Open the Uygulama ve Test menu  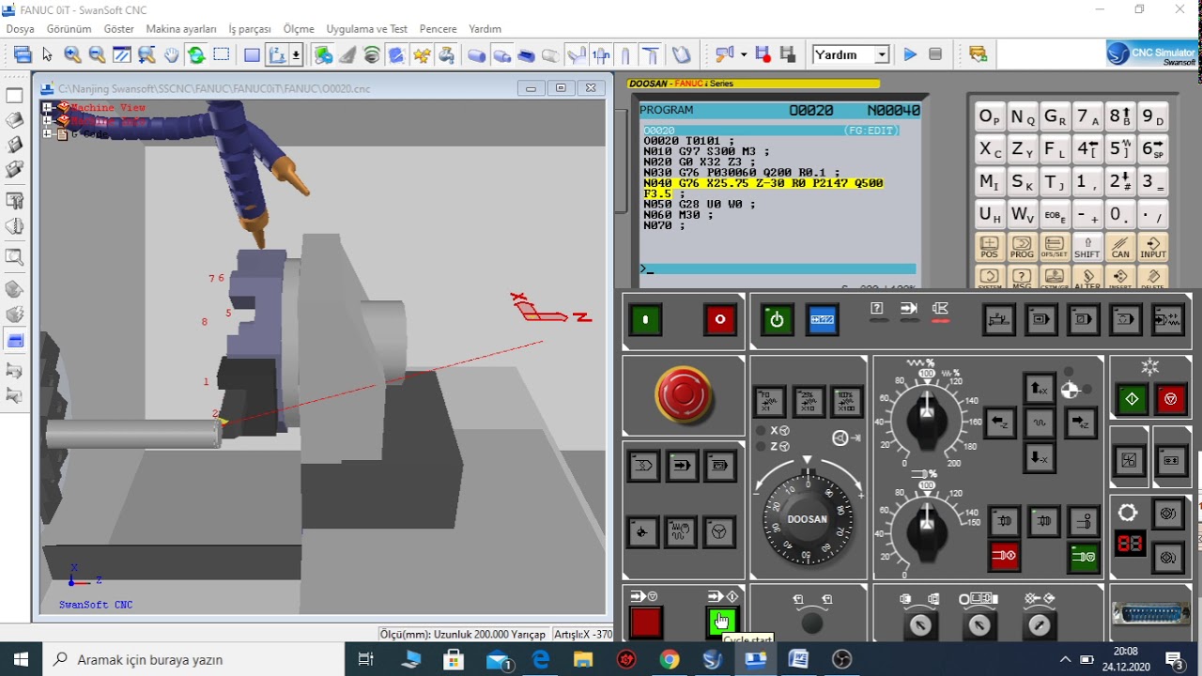click(368, 29)
